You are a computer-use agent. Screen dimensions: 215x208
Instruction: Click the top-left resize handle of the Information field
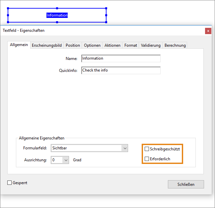pos(8,9)
